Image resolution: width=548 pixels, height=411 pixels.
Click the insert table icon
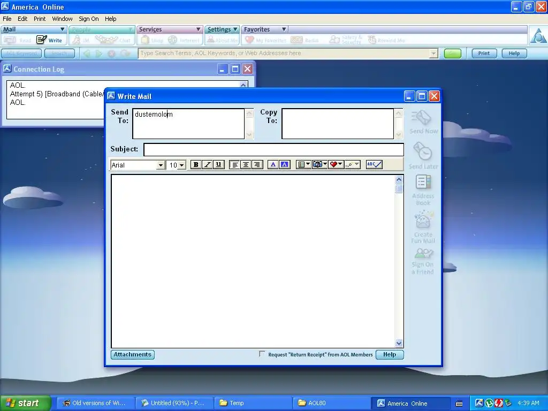pos(301,165)
